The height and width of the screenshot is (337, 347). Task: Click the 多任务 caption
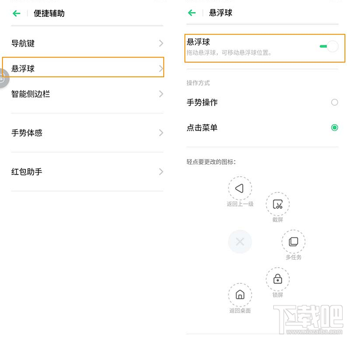pyautogui.click(x=293, y=257)
